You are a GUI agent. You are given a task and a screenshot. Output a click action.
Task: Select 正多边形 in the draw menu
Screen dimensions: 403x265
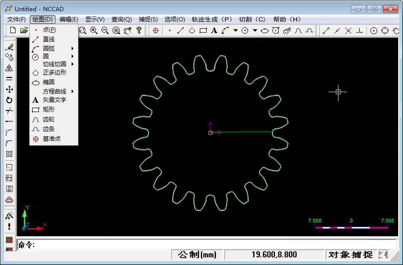[x=54, y=72]
